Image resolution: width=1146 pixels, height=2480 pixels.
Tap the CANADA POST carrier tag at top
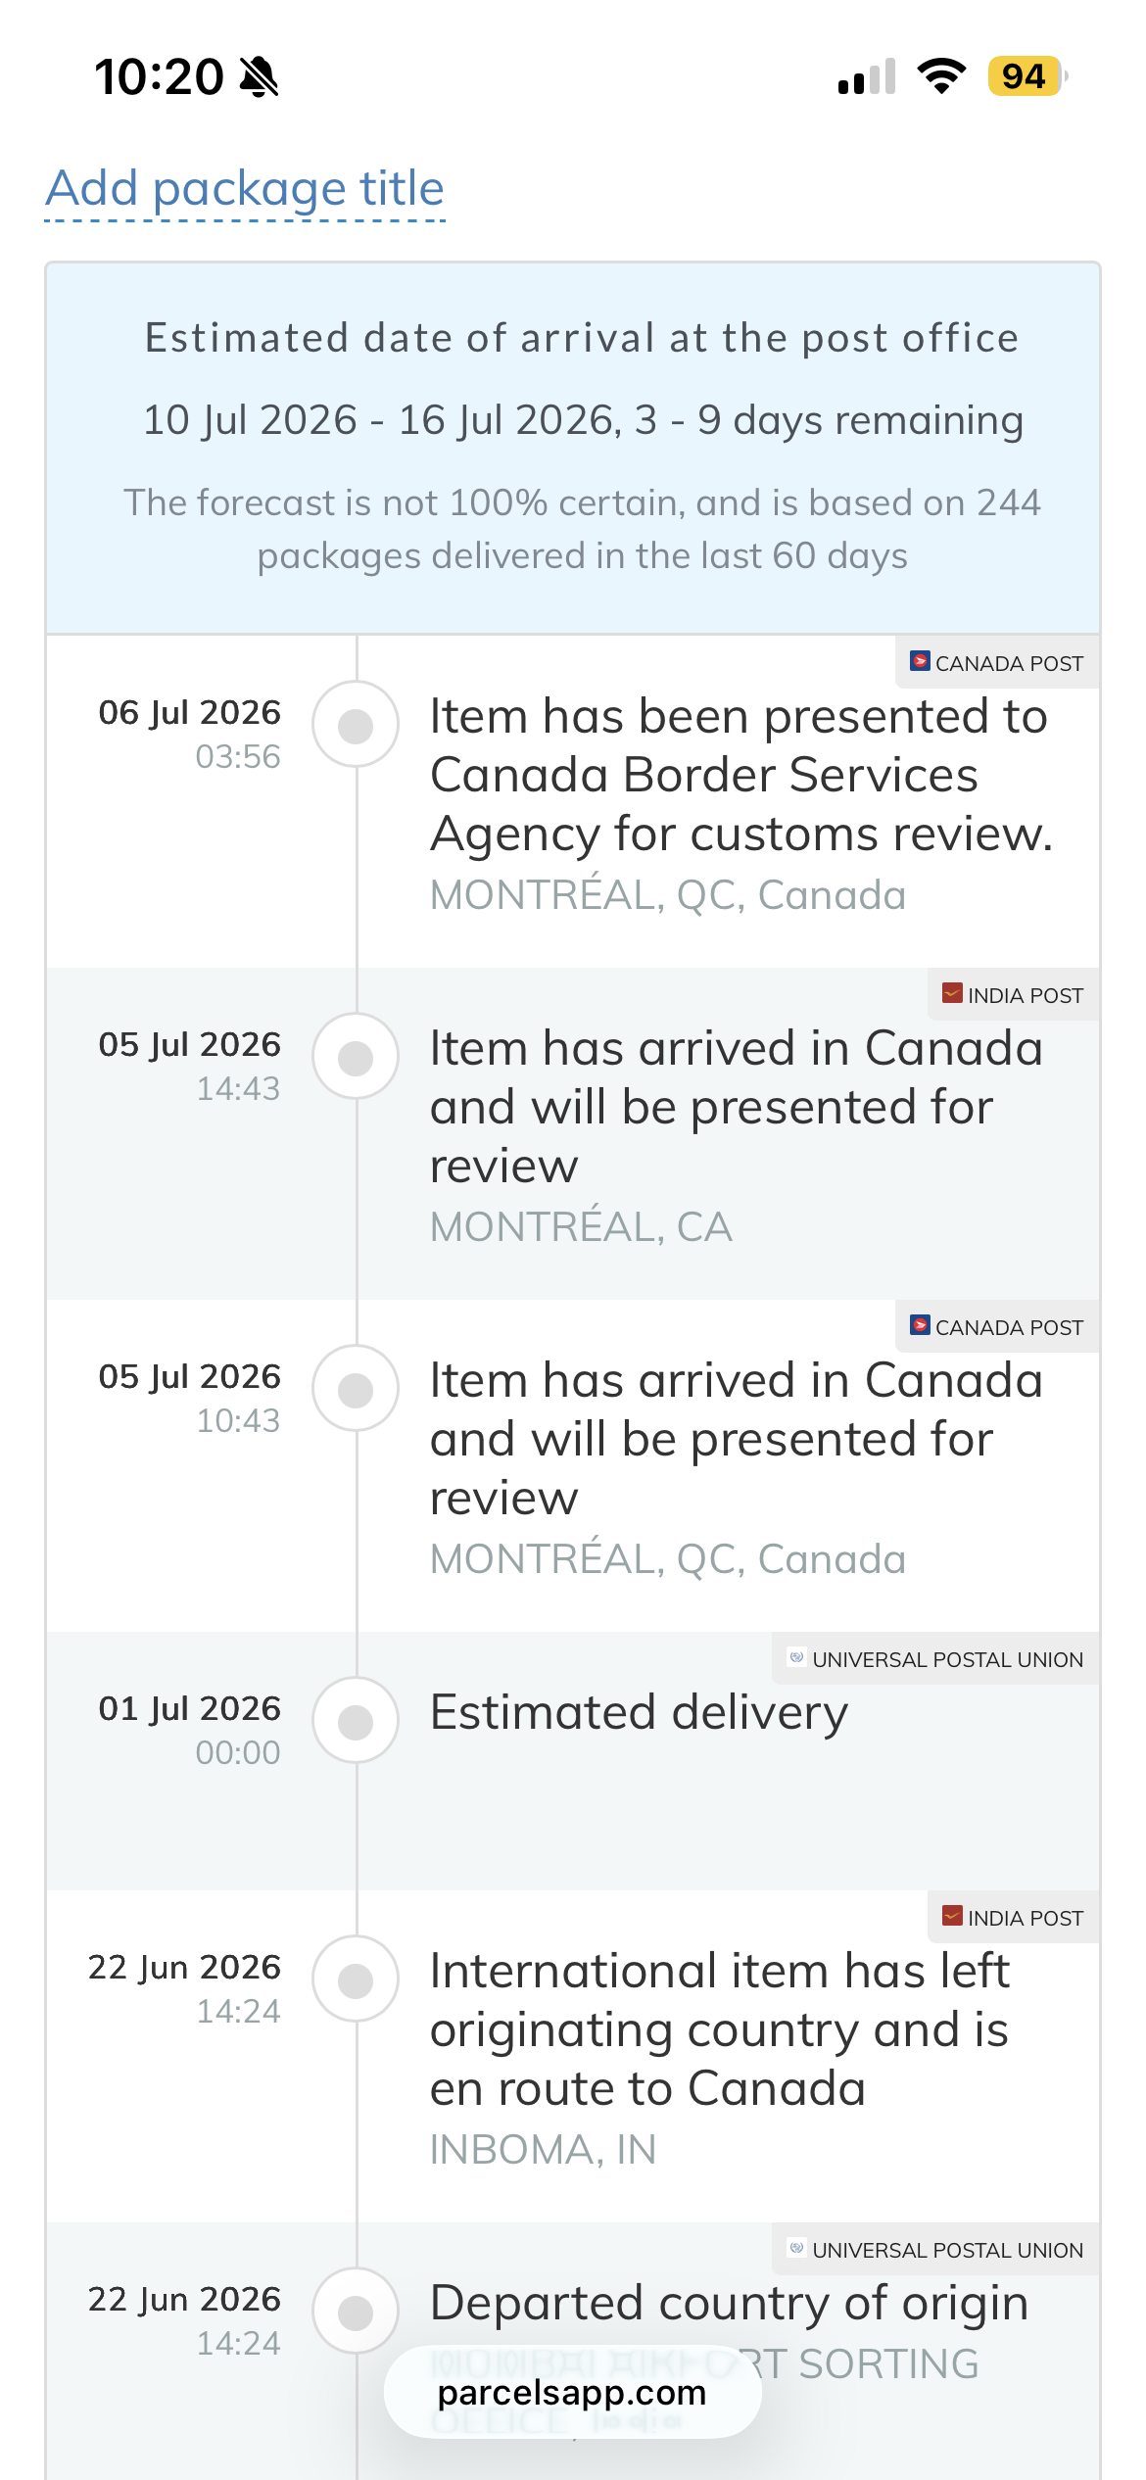[997, 663]
